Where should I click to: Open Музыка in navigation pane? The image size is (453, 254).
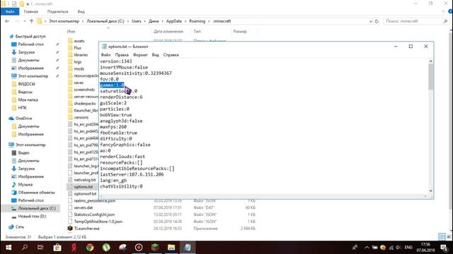pos(25,184)
